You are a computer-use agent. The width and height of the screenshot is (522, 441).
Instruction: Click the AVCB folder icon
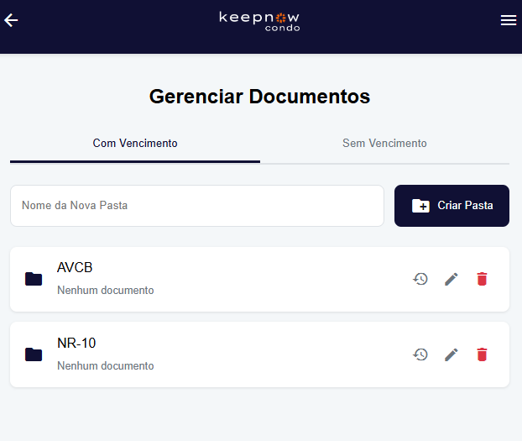34,279
